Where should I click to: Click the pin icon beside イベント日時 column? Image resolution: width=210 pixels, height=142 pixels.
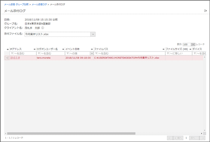(63, 49)
